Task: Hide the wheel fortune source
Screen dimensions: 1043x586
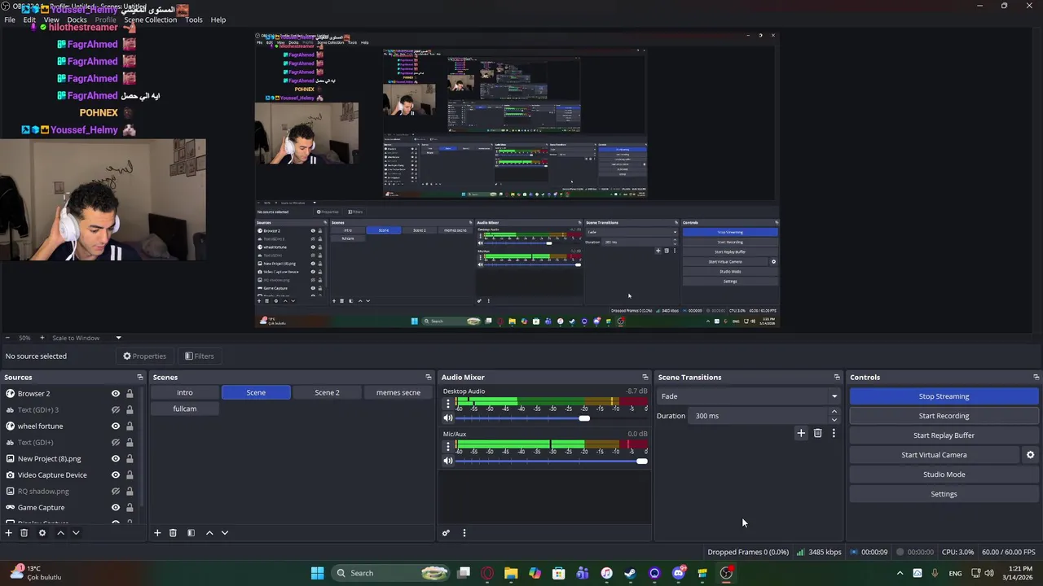Action: tap(116, 426)
